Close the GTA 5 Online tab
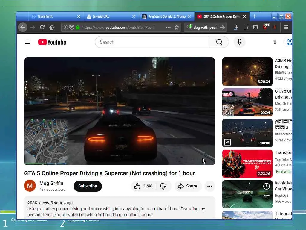The width and height of the screenshot is (306, 230). point(244,17)
